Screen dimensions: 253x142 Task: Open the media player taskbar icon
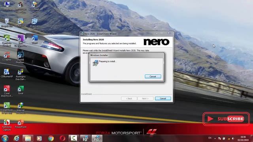pos(39,138)
